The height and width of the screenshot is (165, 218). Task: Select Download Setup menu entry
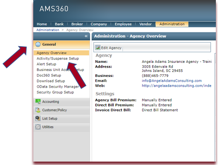pos(51,81)
